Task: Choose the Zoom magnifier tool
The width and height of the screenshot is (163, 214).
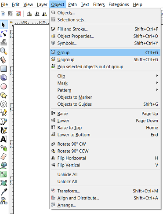Action: 4,51
